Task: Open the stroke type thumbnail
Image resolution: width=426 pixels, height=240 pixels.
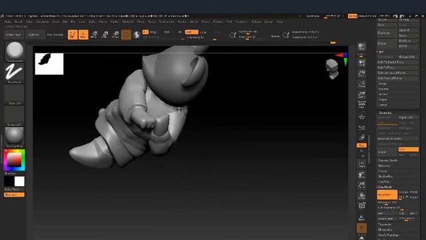Action: coord(15,73)
